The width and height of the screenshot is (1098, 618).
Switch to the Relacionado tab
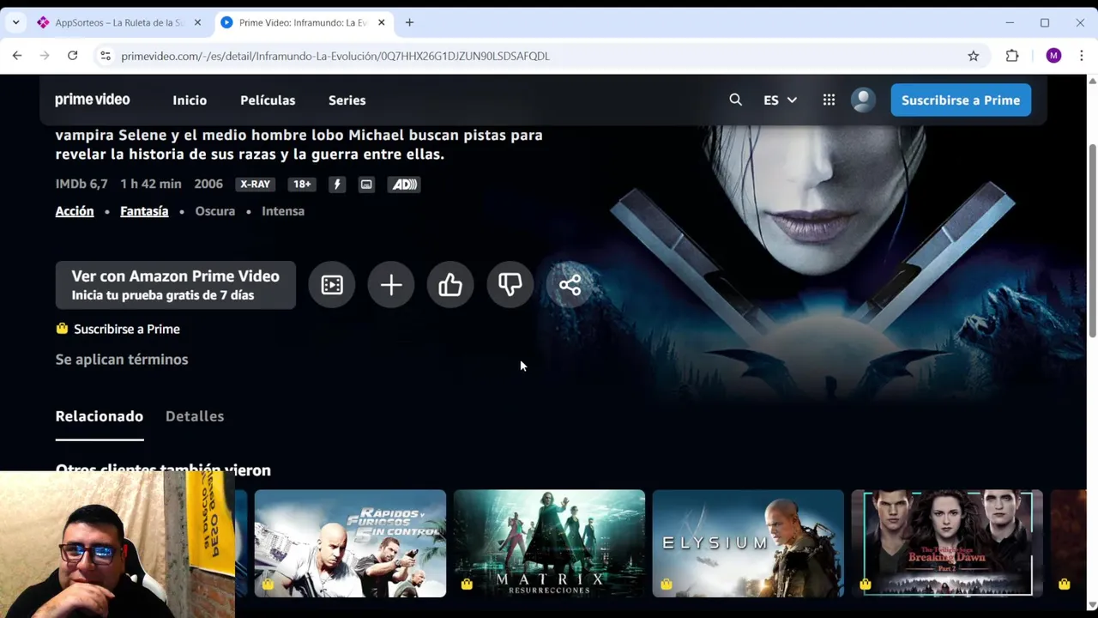tap(100, 416)
